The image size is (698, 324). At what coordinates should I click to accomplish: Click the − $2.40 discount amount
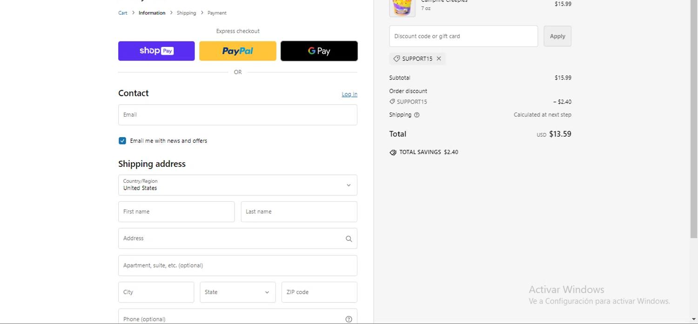[x=562, y=102]
